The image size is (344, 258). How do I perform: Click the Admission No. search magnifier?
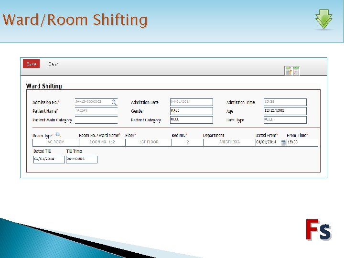coord(114,102)
